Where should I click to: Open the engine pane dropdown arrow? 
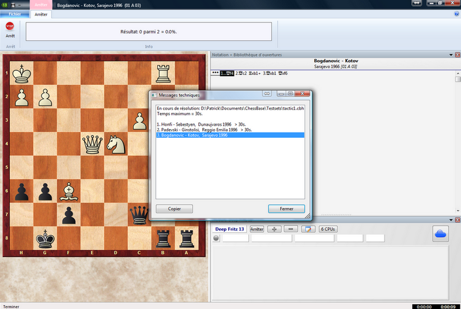(451, 220)
